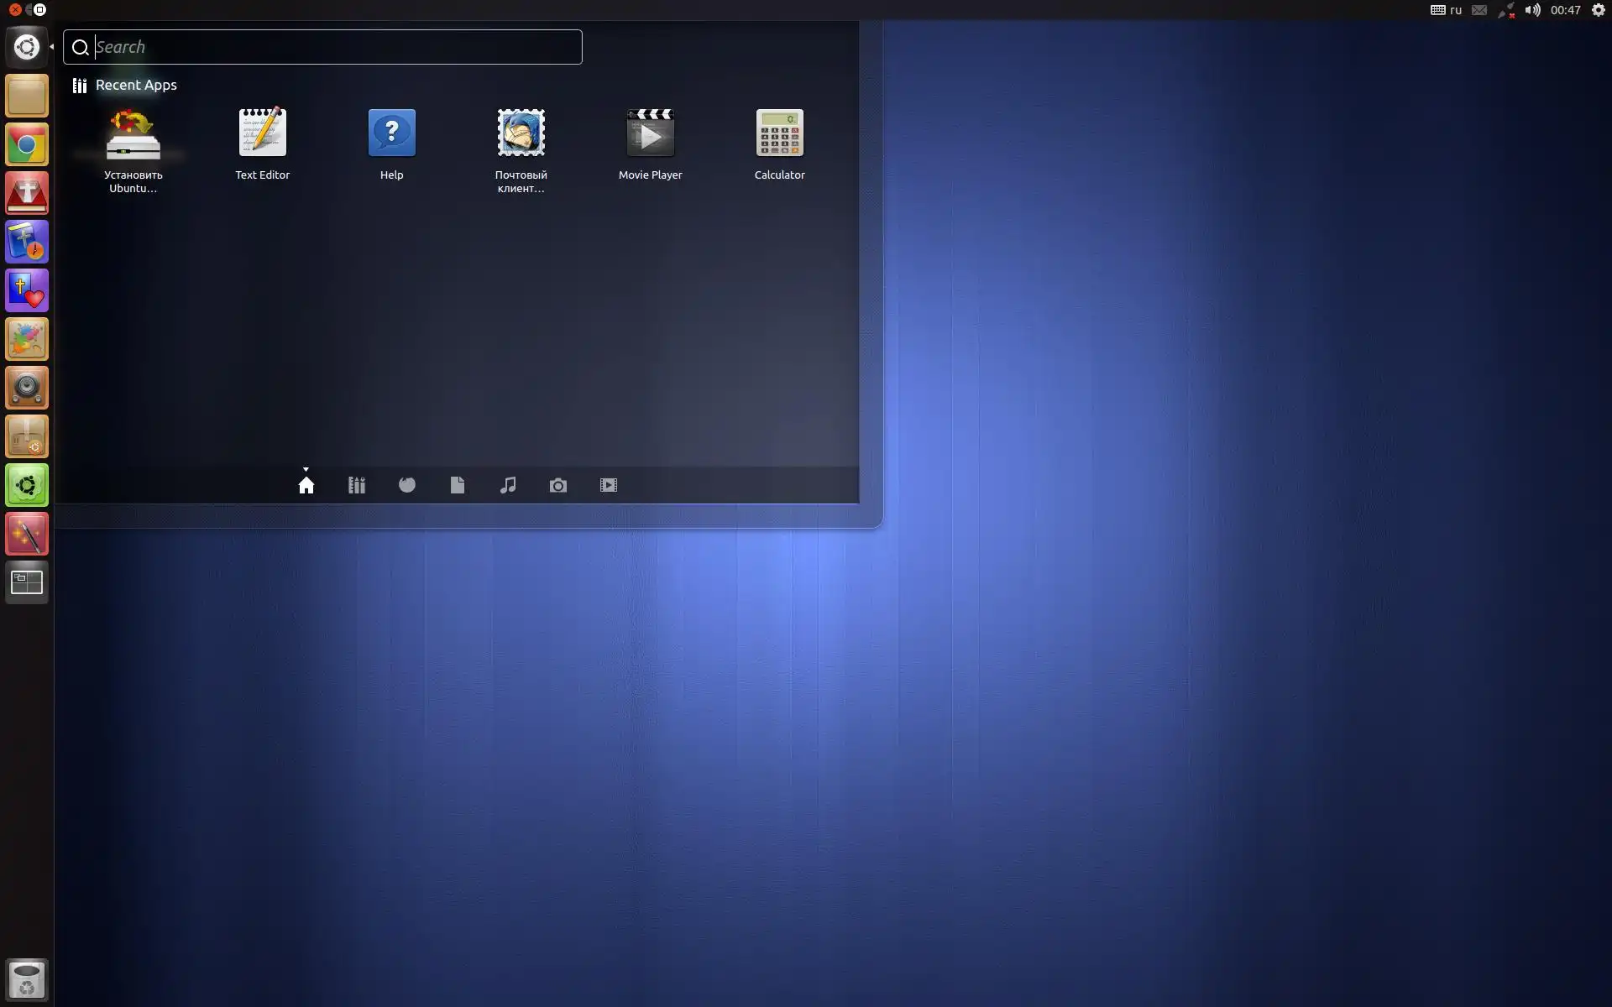Image resolution: width=1612 pixels, height=1007 pixels.
Task: Switch to the Photos lens
Action: pyautogui.click(x=558, y=485)
